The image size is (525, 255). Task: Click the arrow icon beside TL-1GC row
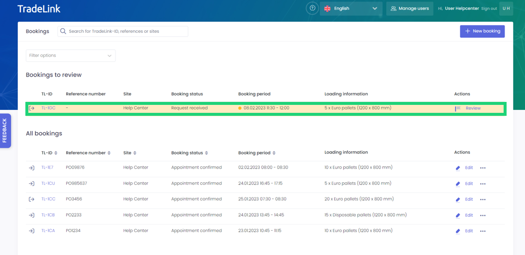31,108
